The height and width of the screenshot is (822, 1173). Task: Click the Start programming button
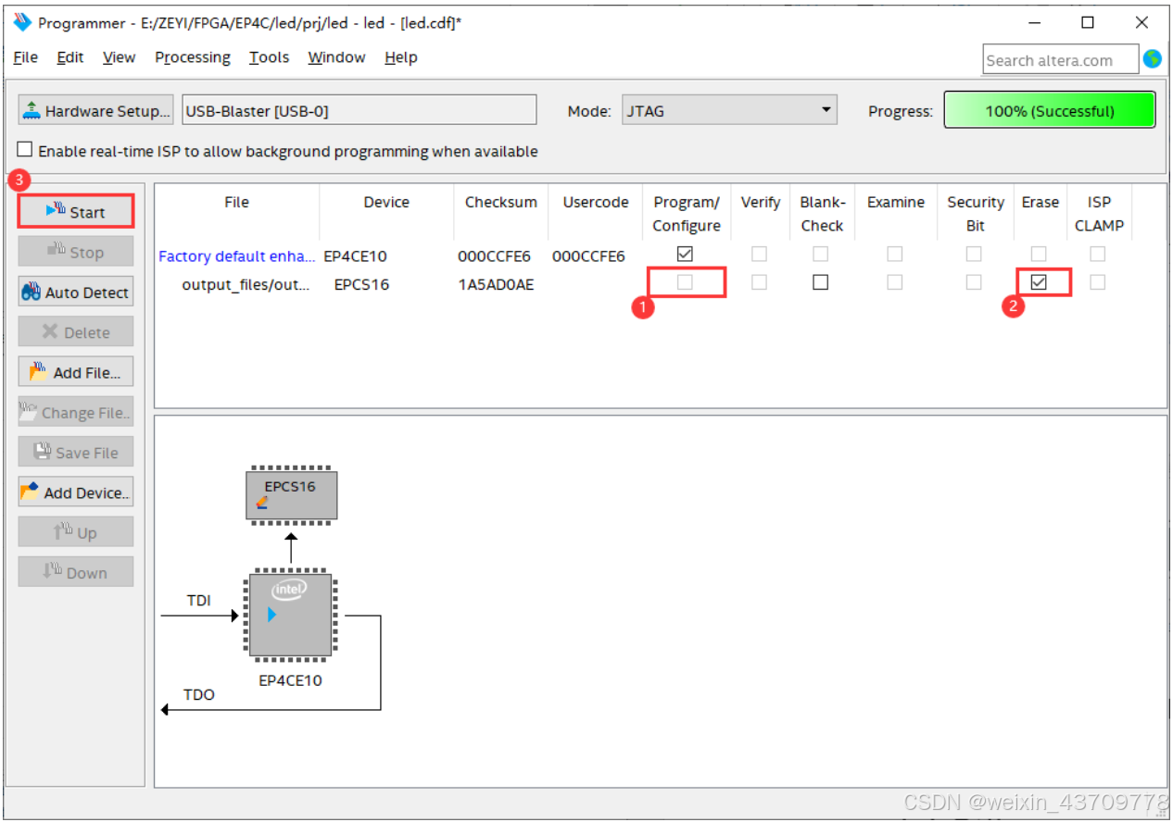click(76, 212)
